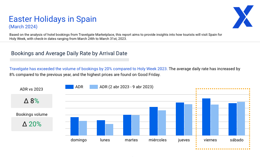
Task: Select the light blue sábado 2023 bar
Action: pyautogui.click(x=241, y=119)
